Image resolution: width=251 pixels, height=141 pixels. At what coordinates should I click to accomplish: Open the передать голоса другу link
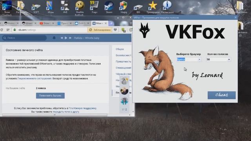[x=66, y=112]
